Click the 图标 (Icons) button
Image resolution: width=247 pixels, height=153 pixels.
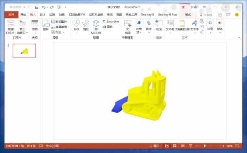tap(86, 25)
